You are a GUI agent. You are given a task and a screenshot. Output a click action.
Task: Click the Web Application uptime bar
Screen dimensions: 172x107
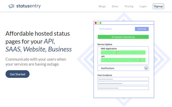pyautogui.click(x=123, y=52)
